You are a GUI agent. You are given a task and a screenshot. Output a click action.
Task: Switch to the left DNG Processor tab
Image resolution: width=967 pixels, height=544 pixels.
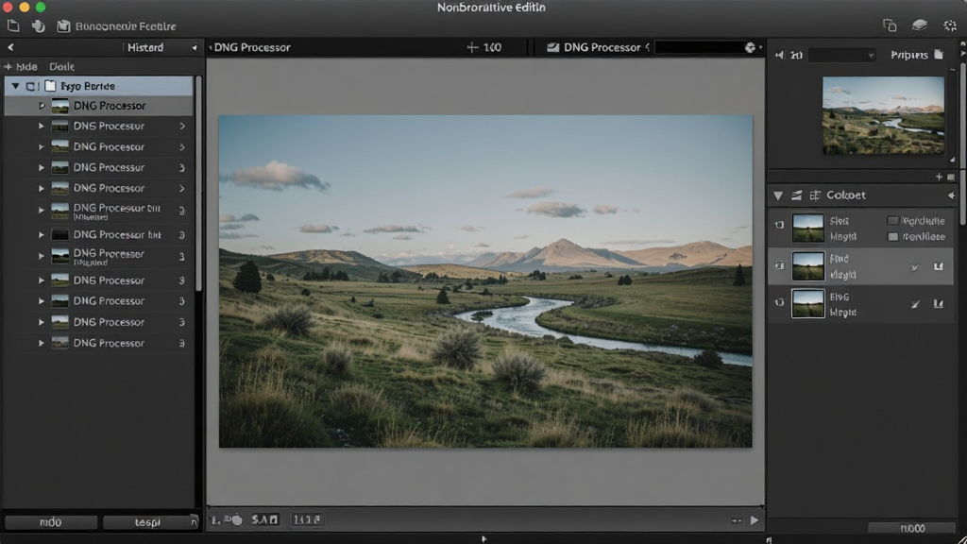tap(251, 47)
